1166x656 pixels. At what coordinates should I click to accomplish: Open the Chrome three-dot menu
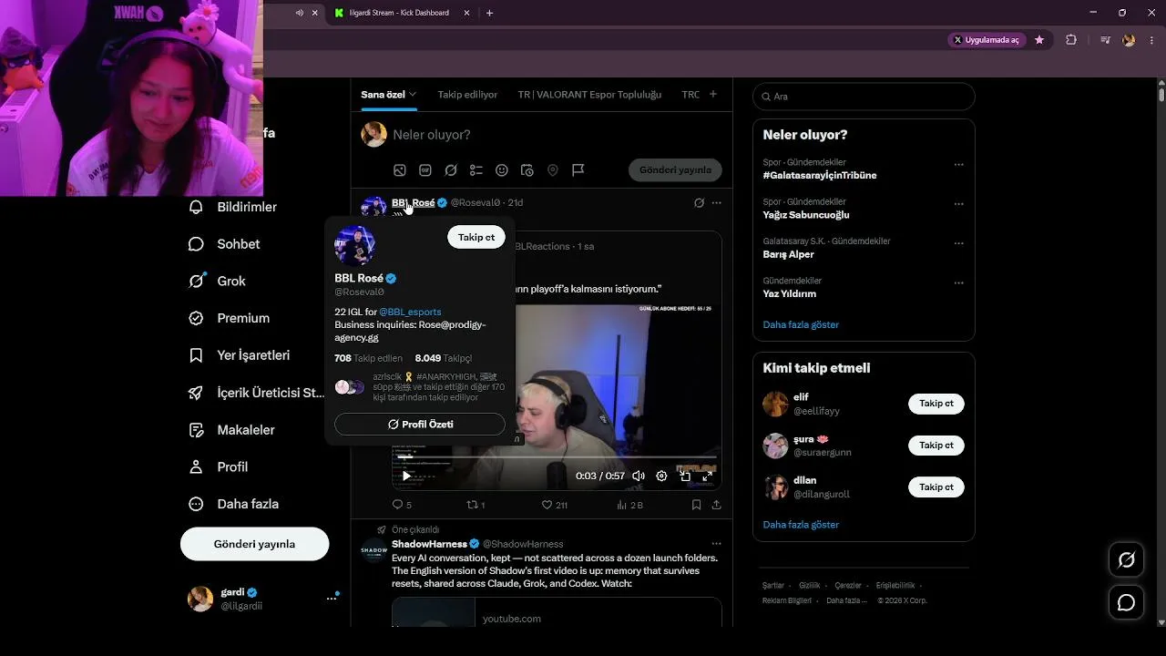click(1151, 40)
